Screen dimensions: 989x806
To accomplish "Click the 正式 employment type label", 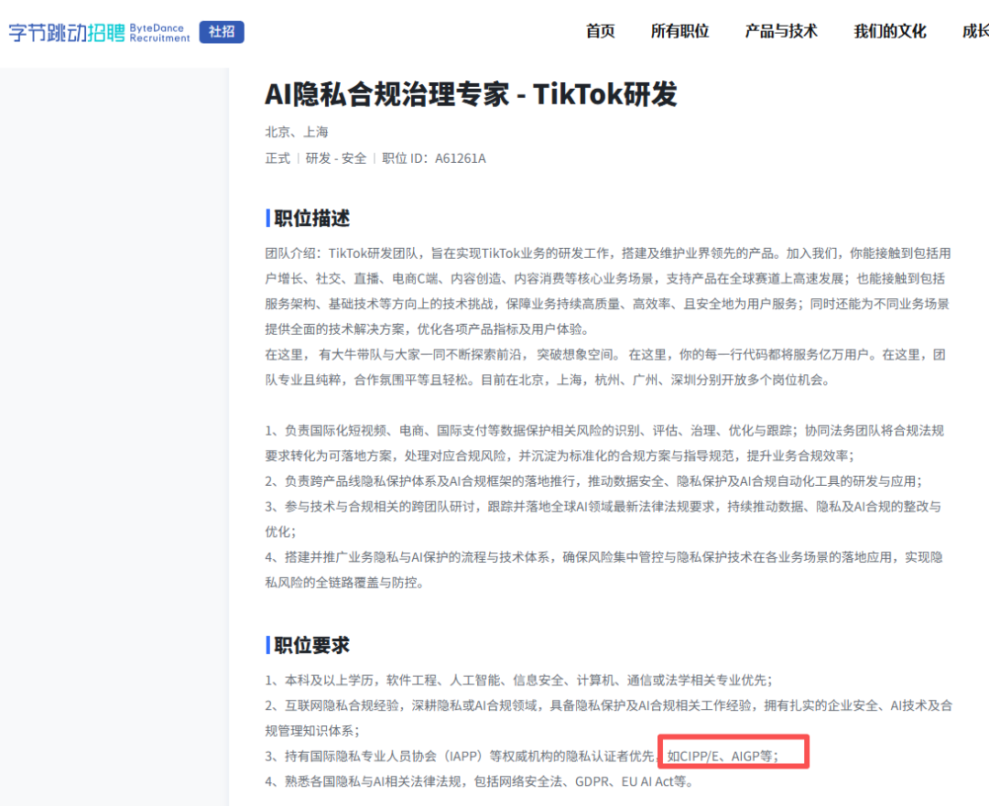I will (x=277, y=158).
